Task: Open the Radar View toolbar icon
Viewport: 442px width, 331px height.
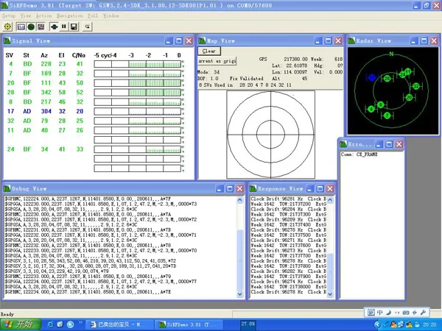Action: [31, 26]
